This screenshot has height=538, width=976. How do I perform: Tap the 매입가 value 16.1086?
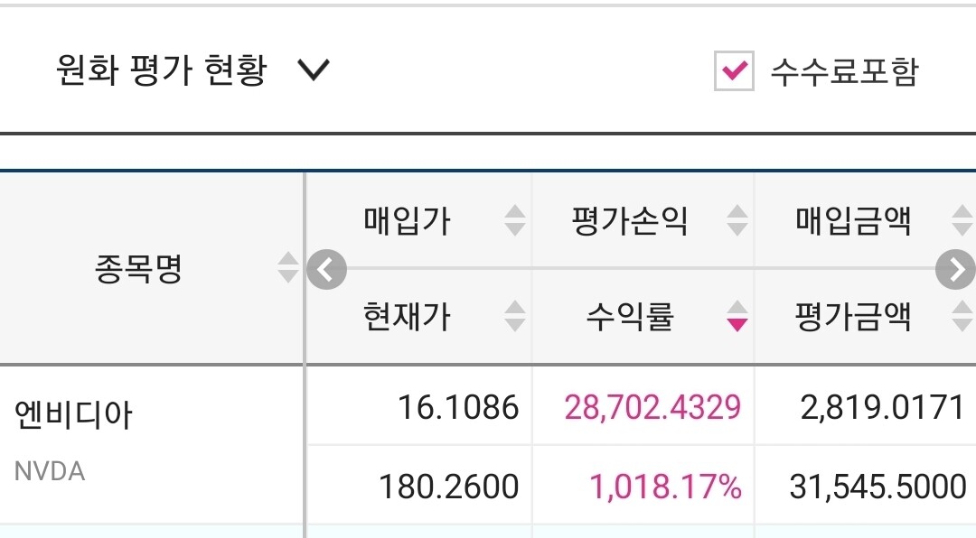point(458,408)
